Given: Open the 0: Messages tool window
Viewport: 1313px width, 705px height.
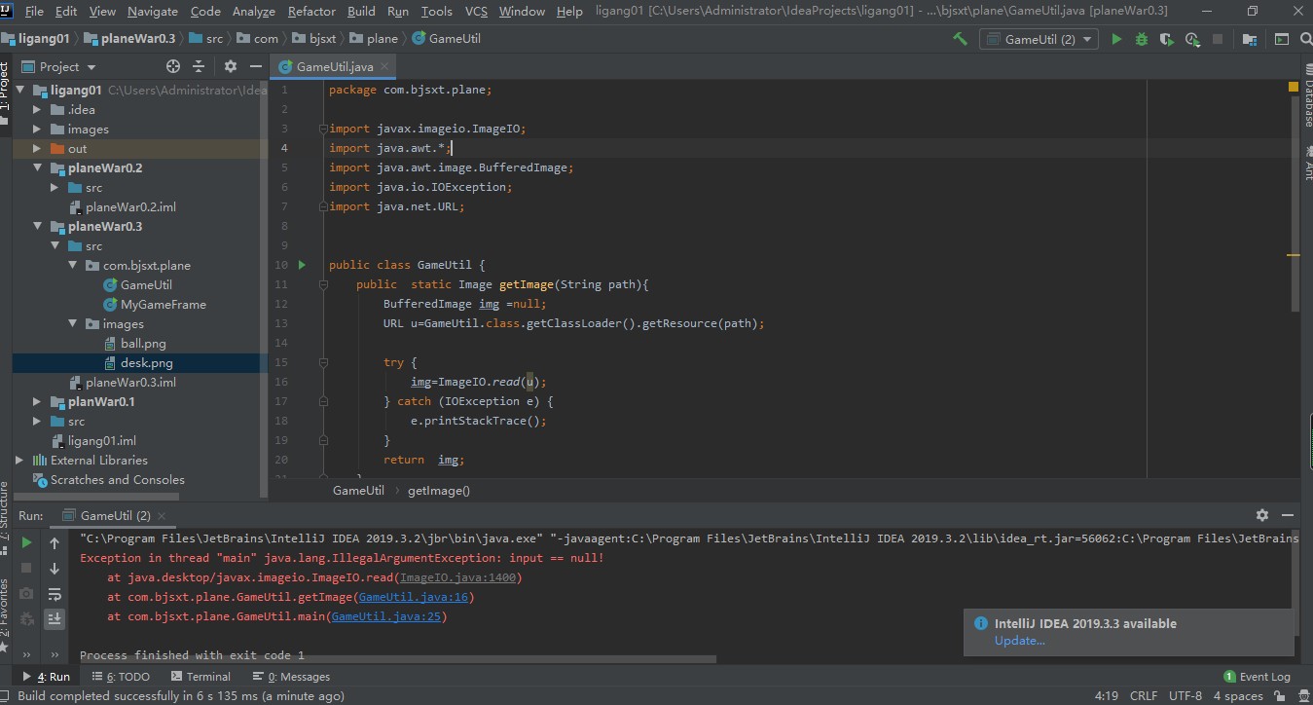Looking at the screenshot, I should 291,677.
